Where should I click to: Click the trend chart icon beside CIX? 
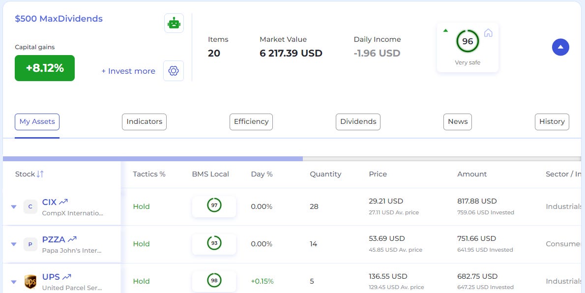[63, 202]
